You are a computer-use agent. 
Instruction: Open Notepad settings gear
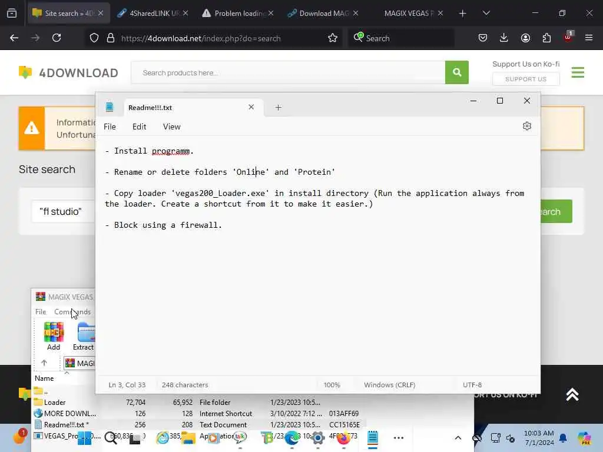(x=527, y=126)
